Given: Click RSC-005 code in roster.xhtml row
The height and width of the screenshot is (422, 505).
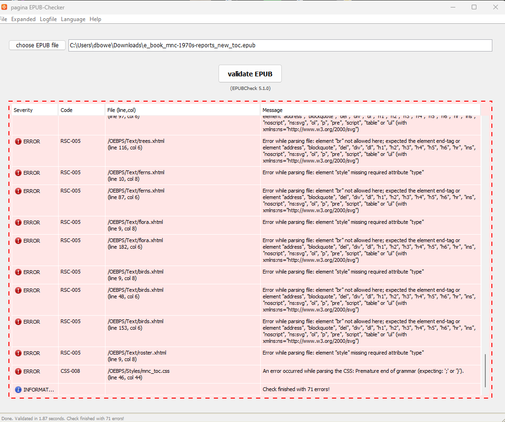Looking at the screenshot, I should (x=70, y=353).
